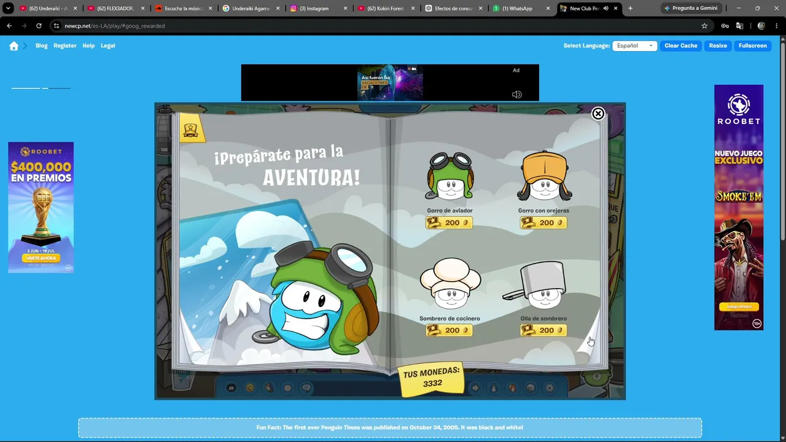Close the Escucha la música tab

(210, 9)
